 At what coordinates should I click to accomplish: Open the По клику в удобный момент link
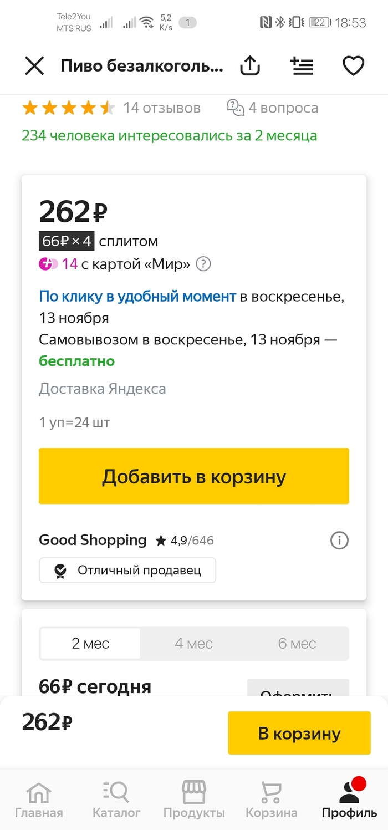137,297
